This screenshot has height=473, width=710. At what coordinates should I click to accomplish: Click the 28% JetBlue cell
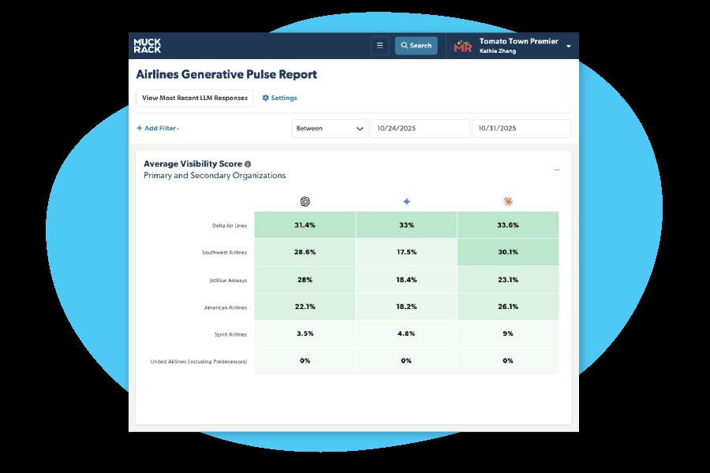[305, 280]
